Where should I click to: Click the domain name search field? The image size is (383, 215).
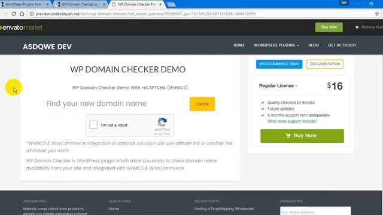tap(116, 104)
